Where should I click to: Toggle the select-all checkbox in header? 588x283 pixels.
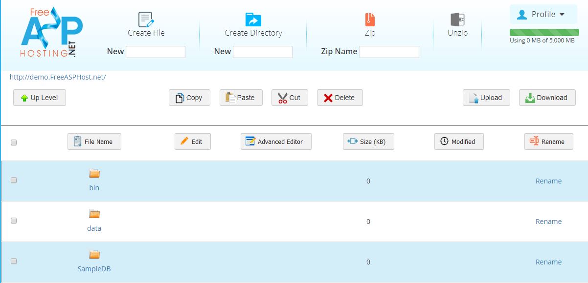click(14, 142)
